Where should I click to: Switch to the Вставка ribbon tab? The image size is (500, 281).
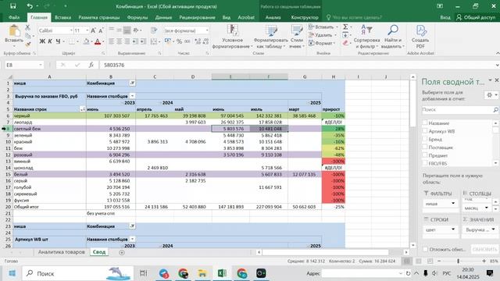(62, 17)
